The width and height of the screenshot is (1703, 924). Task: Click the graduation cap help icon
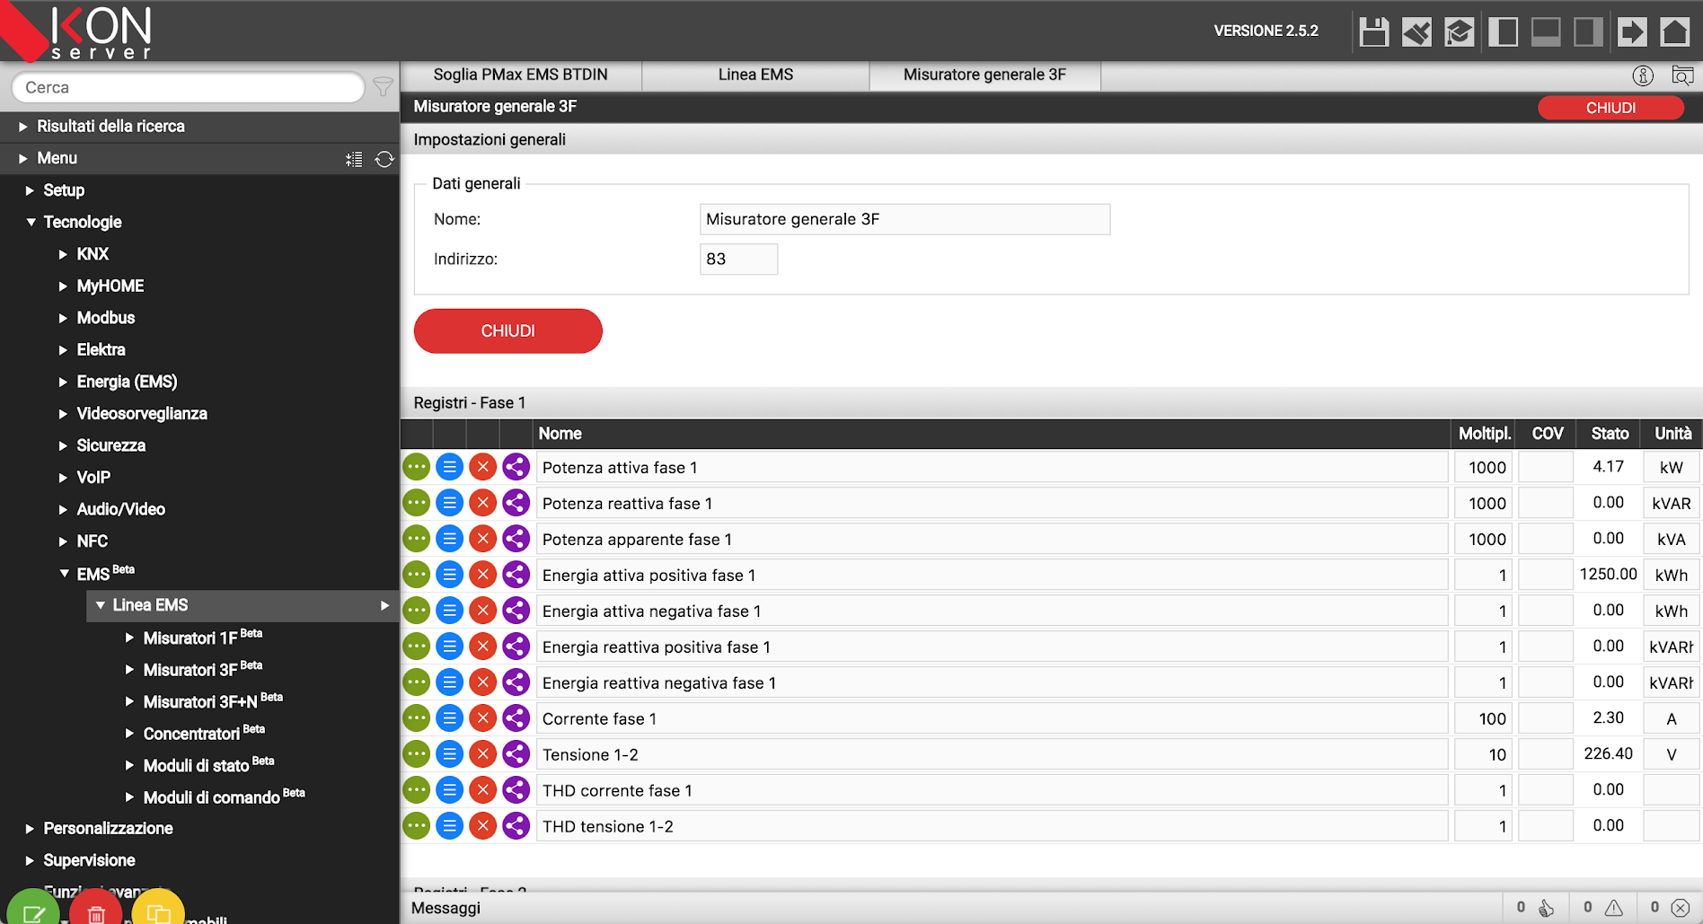(1460, 32)
